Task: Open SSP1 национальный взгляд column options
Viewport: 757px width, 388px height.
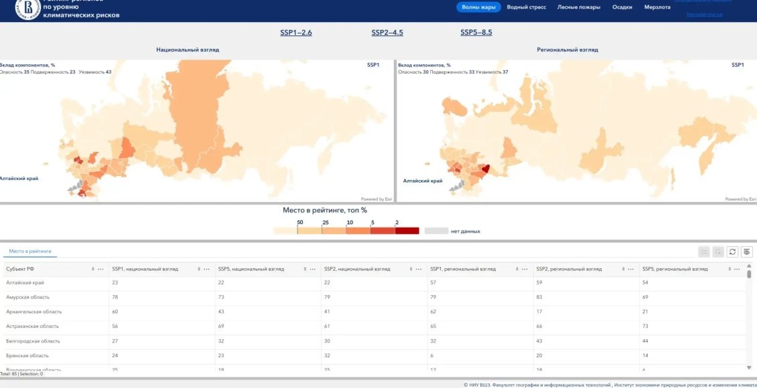Action: pyautogui.click(x=206, y=269)
